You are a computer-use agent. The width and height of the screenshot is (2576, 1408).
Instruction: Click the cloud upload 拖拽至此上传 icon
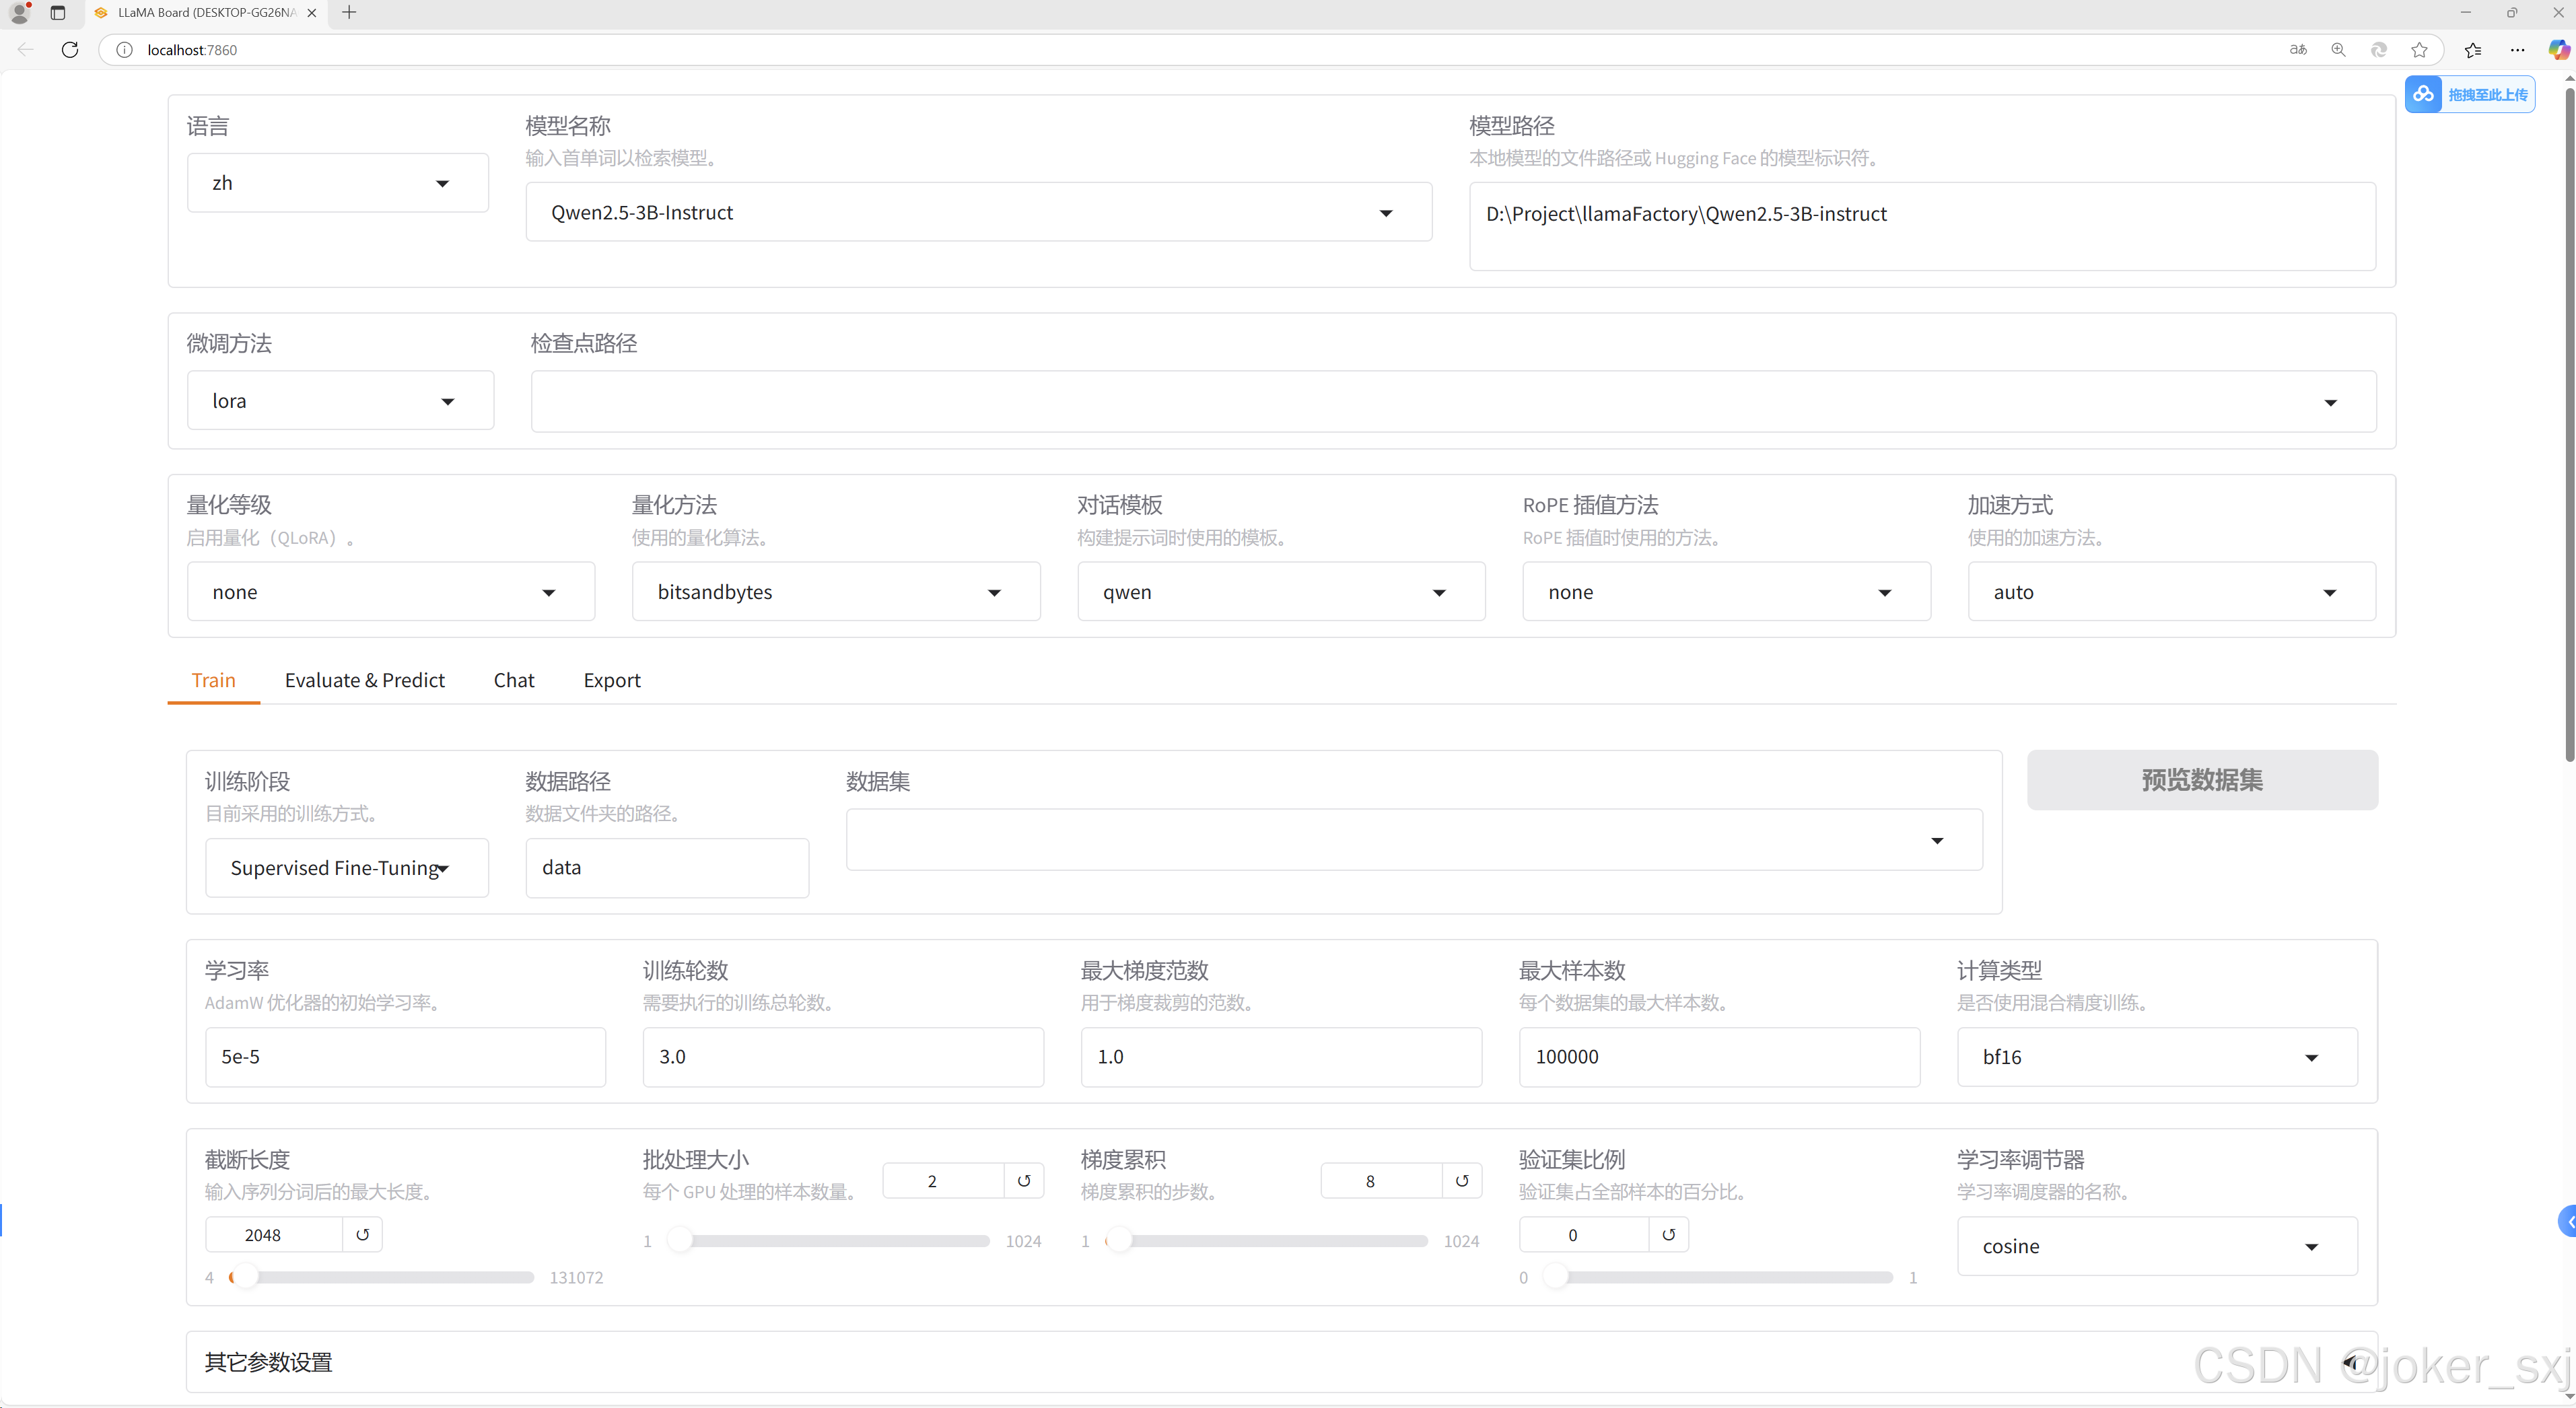pos(2424,94)
